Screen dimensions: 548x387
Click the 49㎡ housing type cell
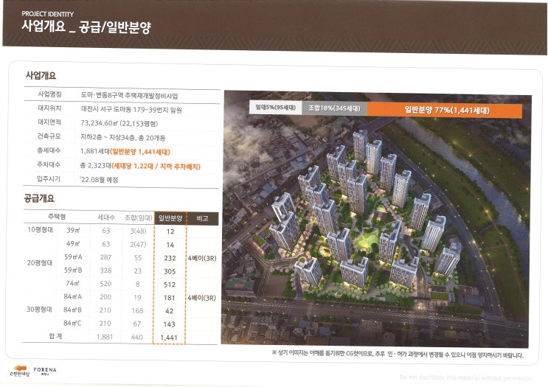[73, 243]
